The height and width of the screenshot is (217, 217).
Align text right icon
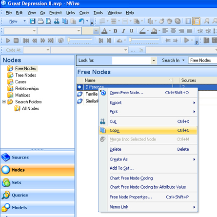pos(181,31)
